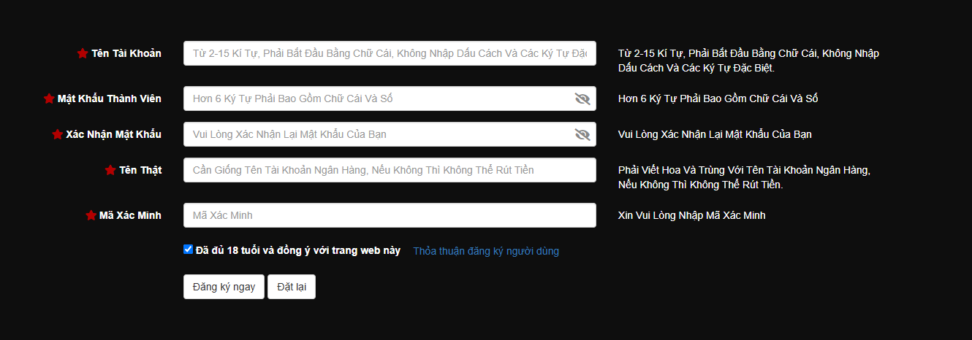Click the red star beside Mật Khẩu Thành Viên

click(x=49, y=98)
